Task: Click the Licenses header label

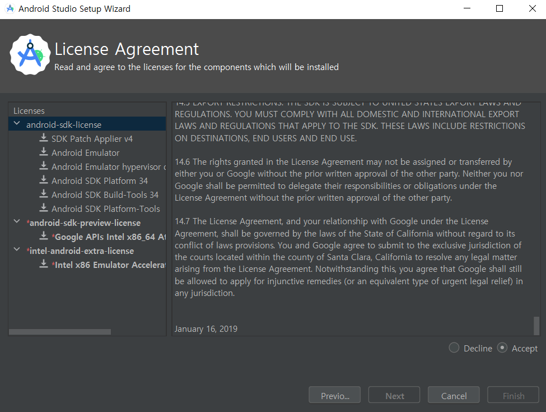Action: 29,111
